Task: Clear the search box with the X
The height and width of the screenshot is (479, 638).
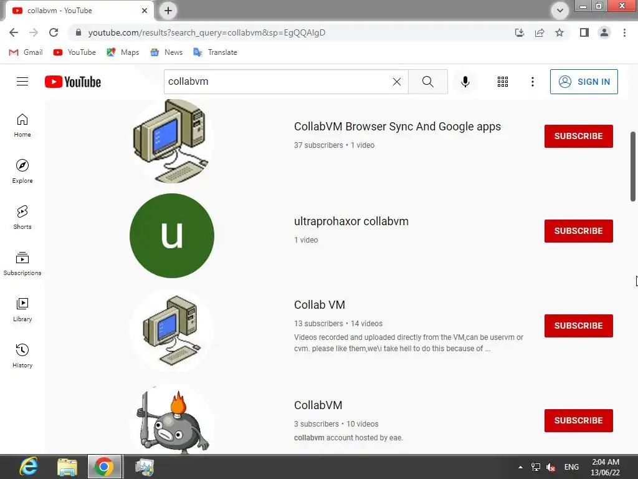Action: 397,82
